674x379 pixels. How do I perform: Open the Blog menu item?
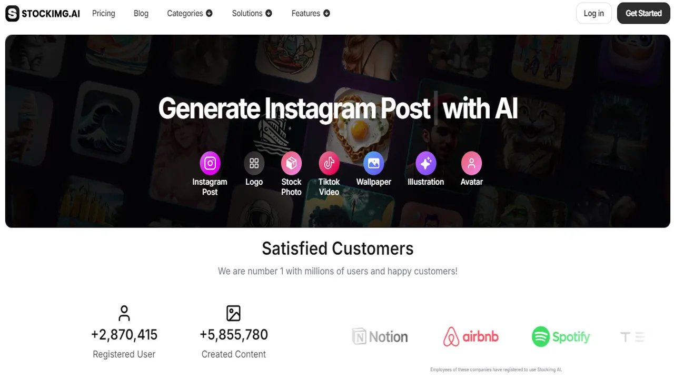click(141, 13)
